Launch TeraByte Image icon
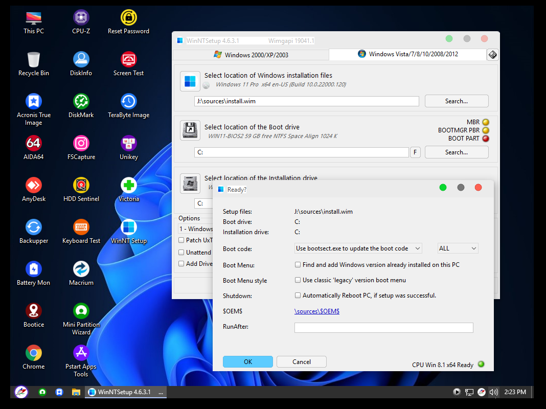 tap(128, 106)
